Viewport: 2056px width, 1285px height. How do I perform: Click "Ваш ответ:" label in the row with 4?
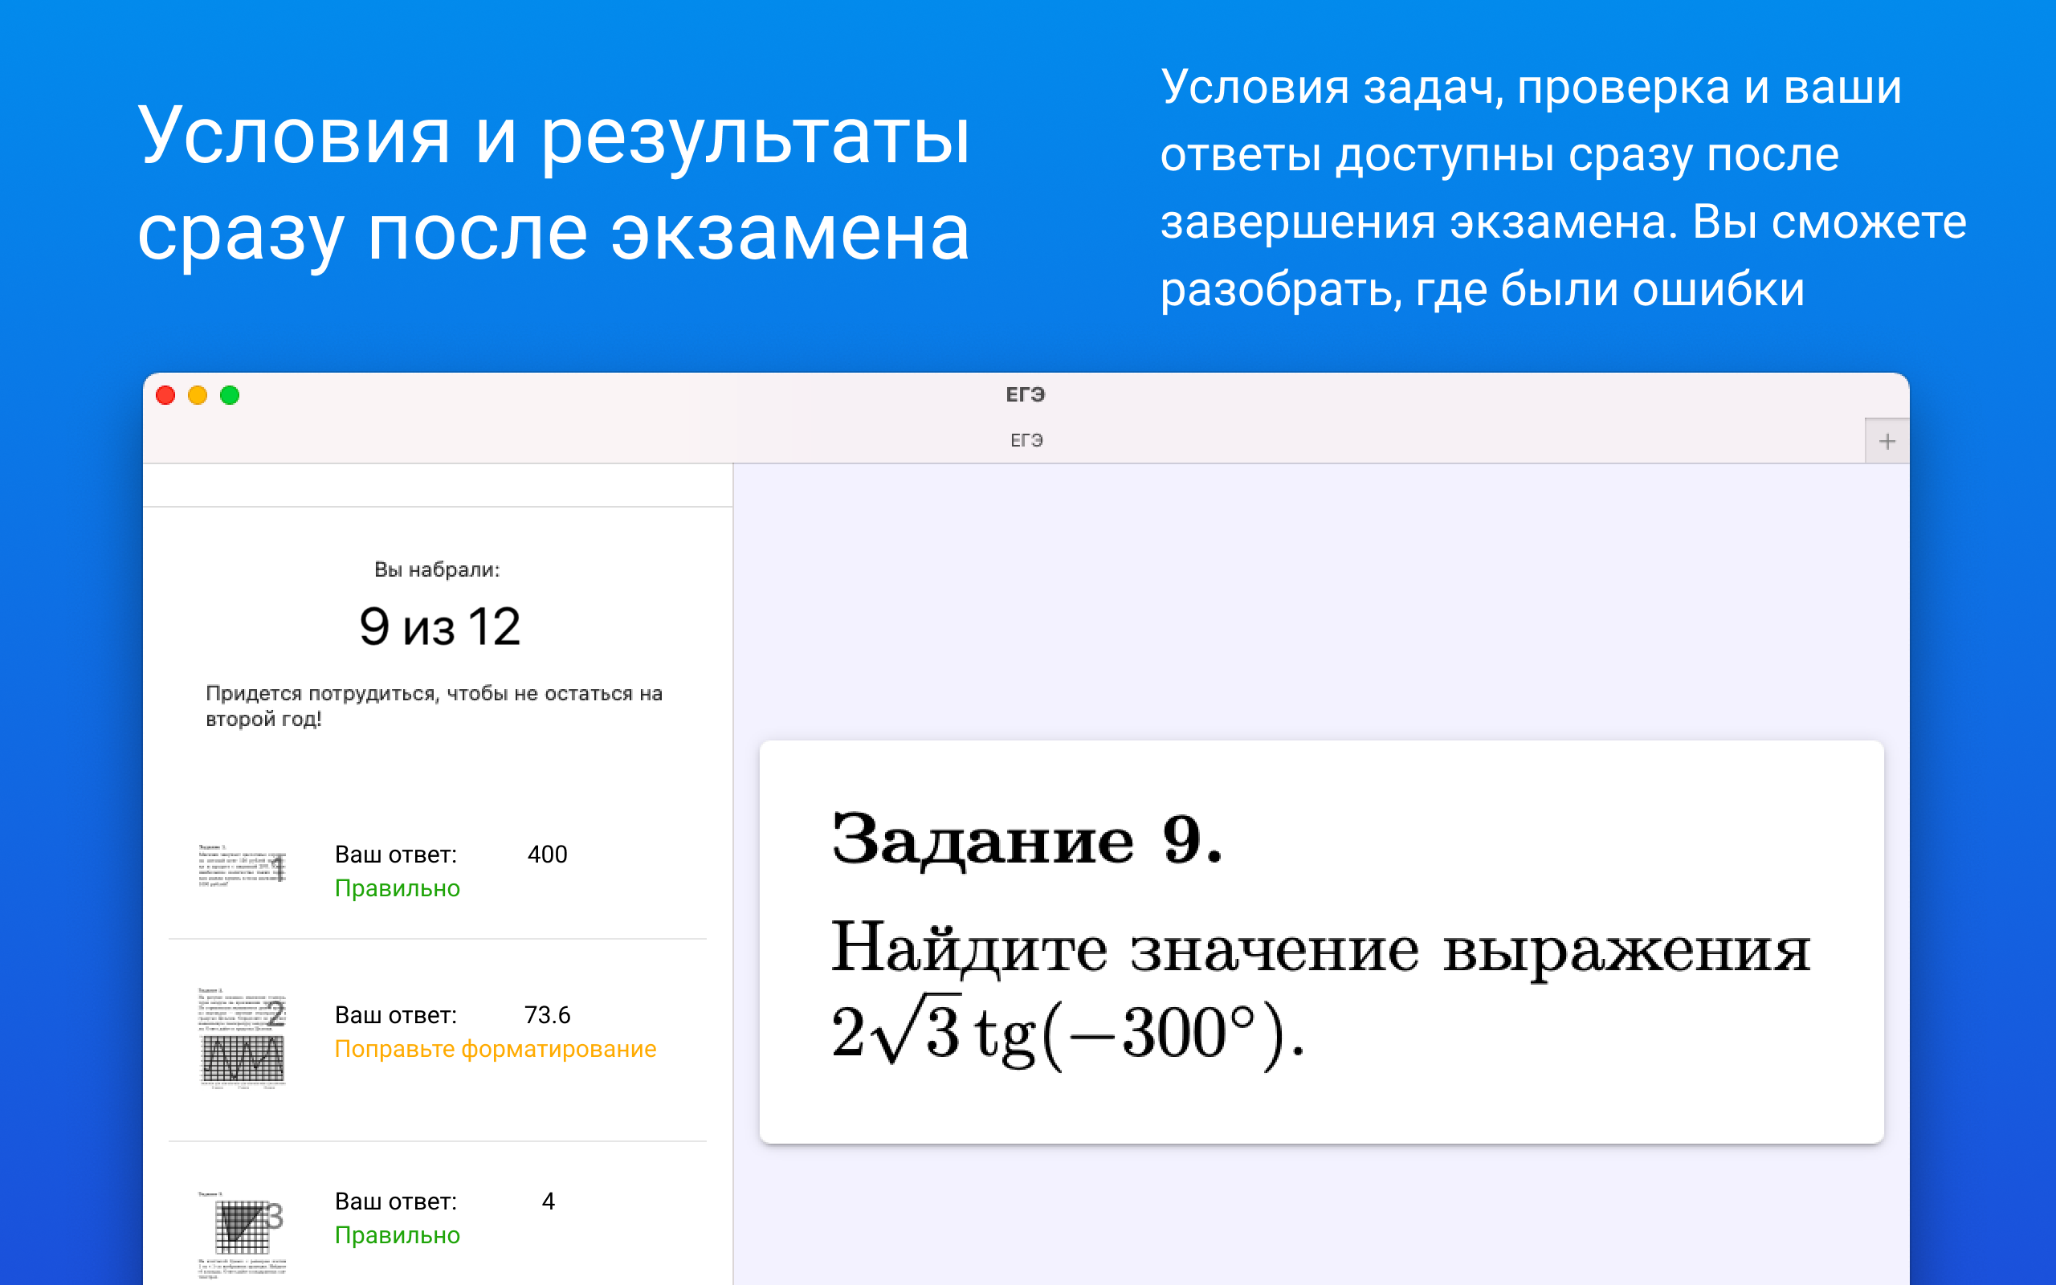[395, 1201]
